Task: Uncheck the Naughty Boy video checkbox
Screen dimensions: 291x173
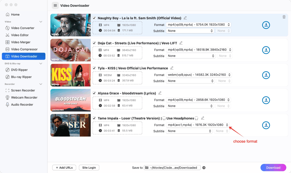Action: (x=94, y=18)
